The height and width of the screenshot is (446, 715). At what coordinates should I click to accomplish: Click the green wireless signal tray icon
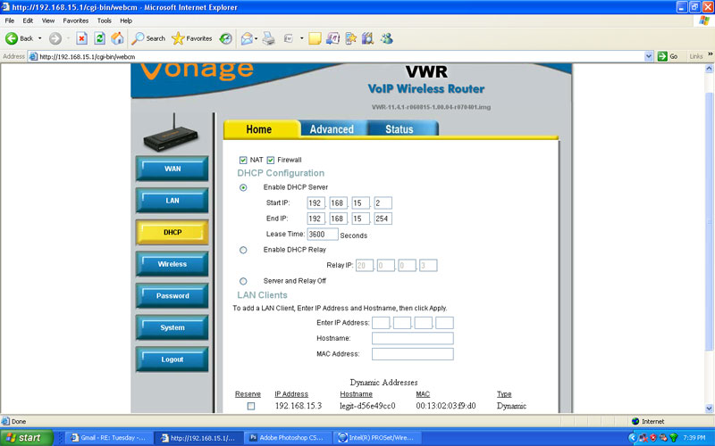(674, 438)
